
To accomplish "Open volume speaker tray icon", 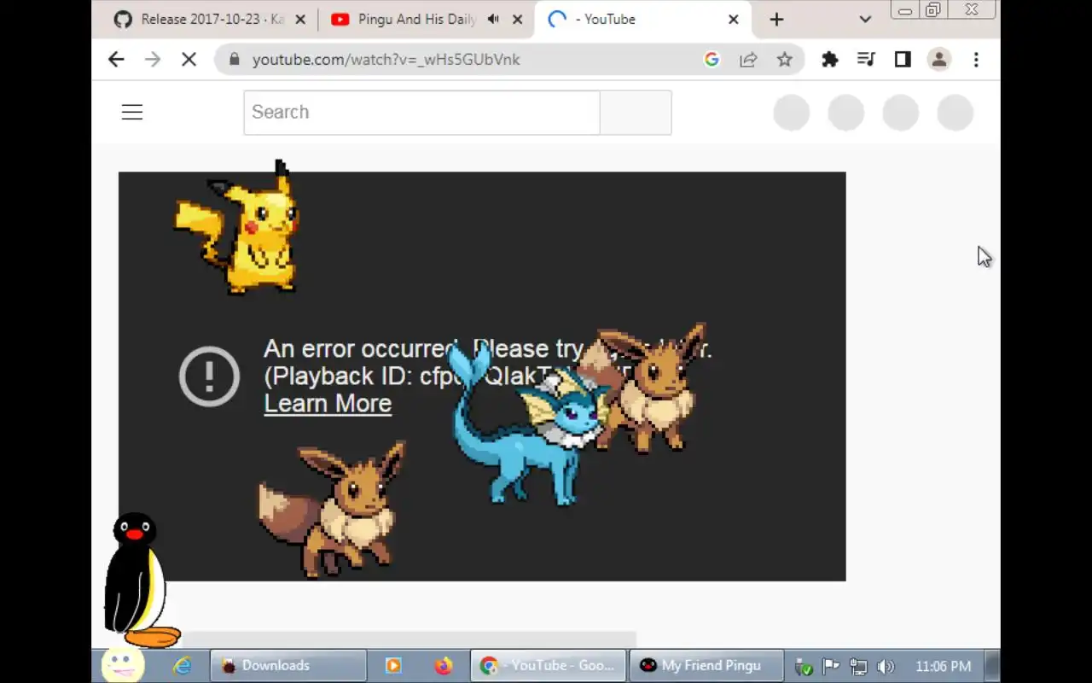I will (x=886, y=667).
